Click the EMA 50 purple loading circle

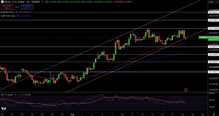click(17, 12)
